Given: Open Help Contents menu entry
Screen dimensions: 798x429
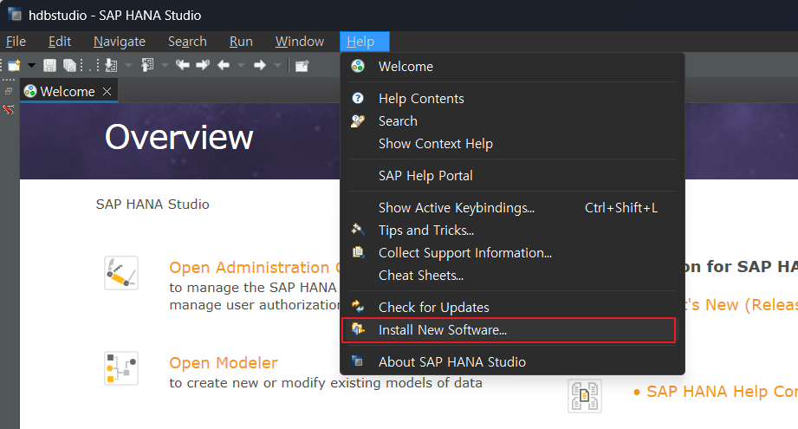Looking at the screenshot, I should tap(512, 98).
